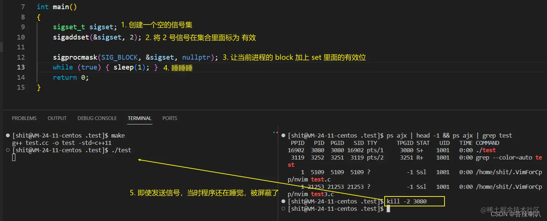The image size is (547, 221).
Task: Click the sigaddset(&sigset, 2) call
Action: click(97, 37)
